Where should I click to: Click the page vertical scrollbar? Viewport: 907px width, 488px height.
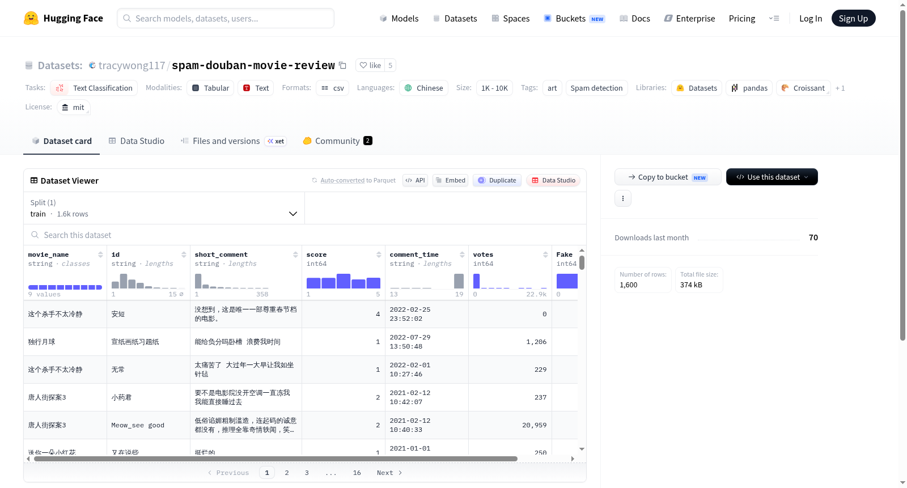coord(902,176)
